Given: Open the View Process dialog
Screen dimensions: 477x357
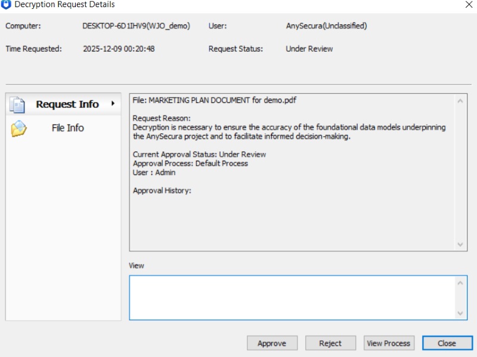Looking at the screenshot, I should click(x=388, y=343).
